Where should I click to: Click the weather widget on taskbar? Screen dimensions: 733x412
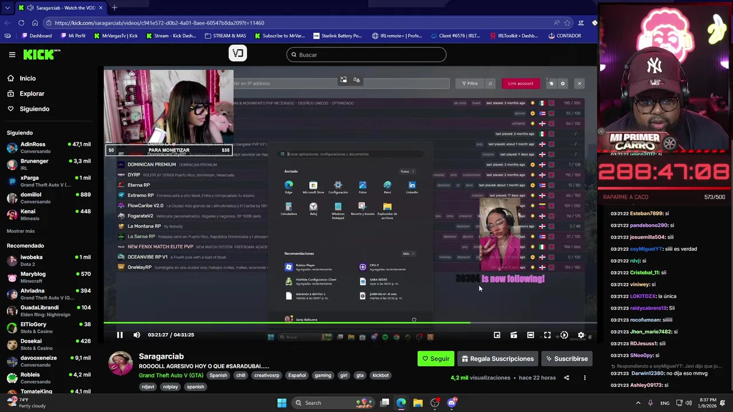(x=26, y=403)
